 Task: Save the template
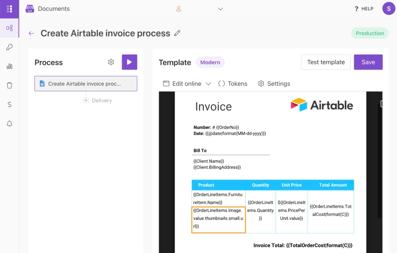(368, 62)
